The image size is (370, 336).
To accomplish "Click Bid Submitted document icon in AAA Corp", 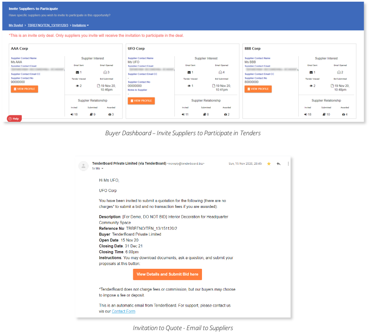I will click(98, 86).
